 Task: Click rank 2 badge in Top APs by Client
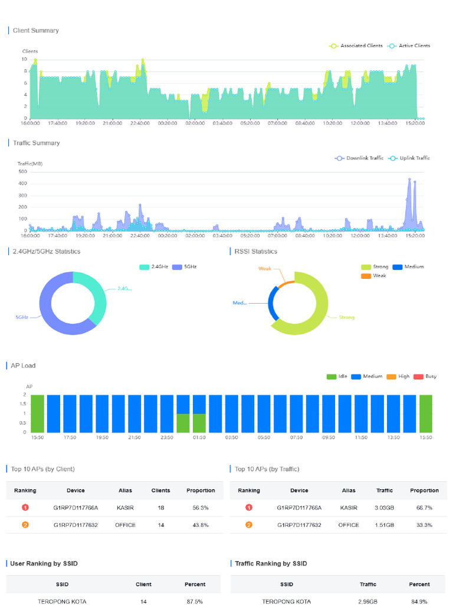click(x=25, y=525)
